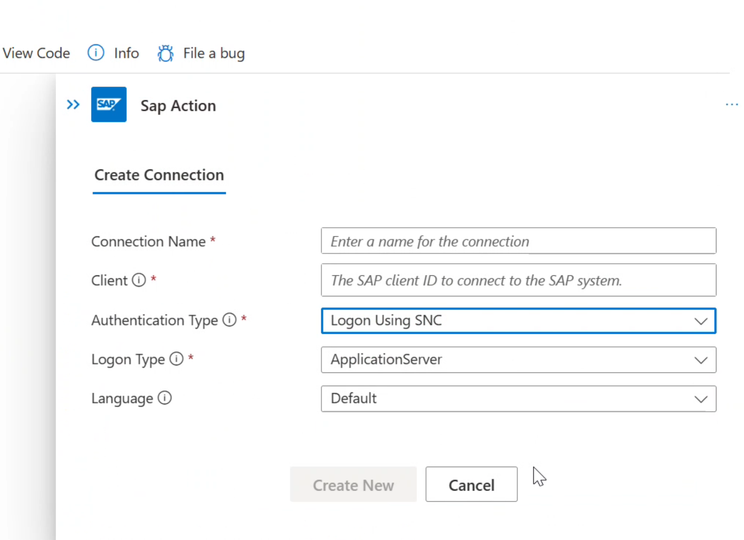The height and width of the screenshot is (540, 744).
Task: Click the Info icon in the top bar
Action: point(96,53)
